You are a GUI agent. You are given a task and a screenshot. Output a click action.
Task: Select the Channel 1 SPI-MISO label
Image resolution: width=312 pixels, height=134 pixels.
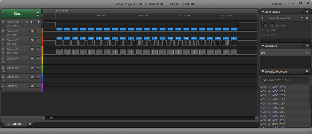(12, 35)
